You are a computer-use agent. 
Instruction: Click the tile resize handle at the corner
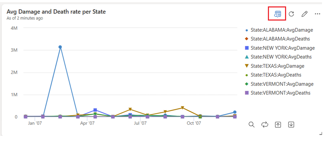point(321,134)
